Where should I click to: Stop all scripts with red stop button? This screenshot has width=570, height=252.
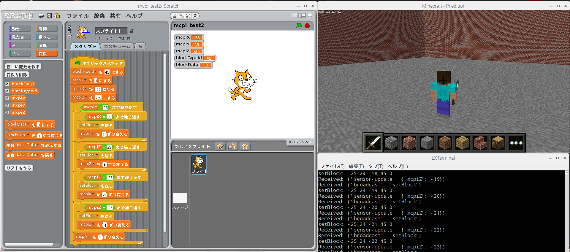pyautogui.click(x=307, y=26)
